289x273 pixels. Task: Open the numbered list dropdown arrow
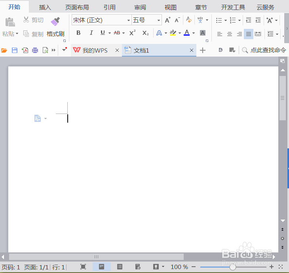(240, 20)
